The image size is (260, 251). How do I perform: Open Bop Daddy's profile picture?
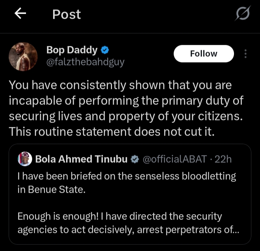click(x=23, y=56)
